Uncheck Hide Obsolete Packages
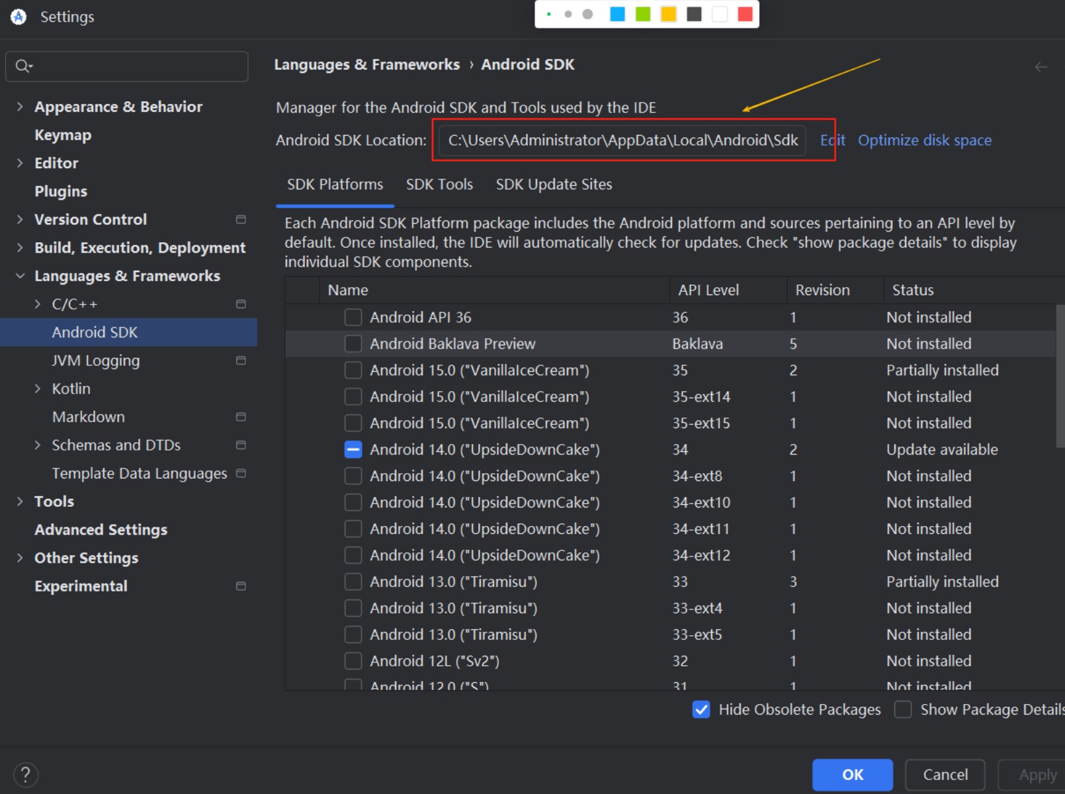 pos(701,709)
